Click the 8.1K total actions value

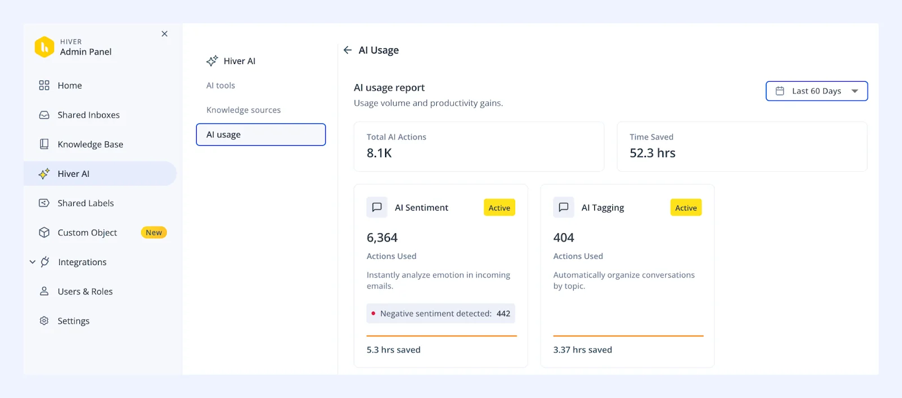[x=379, y=153]
